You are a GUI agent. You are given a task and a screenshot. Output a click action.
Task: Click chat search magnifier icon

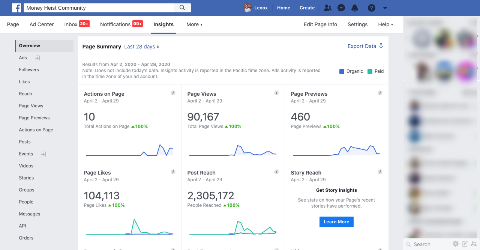(x=409, y=244)
